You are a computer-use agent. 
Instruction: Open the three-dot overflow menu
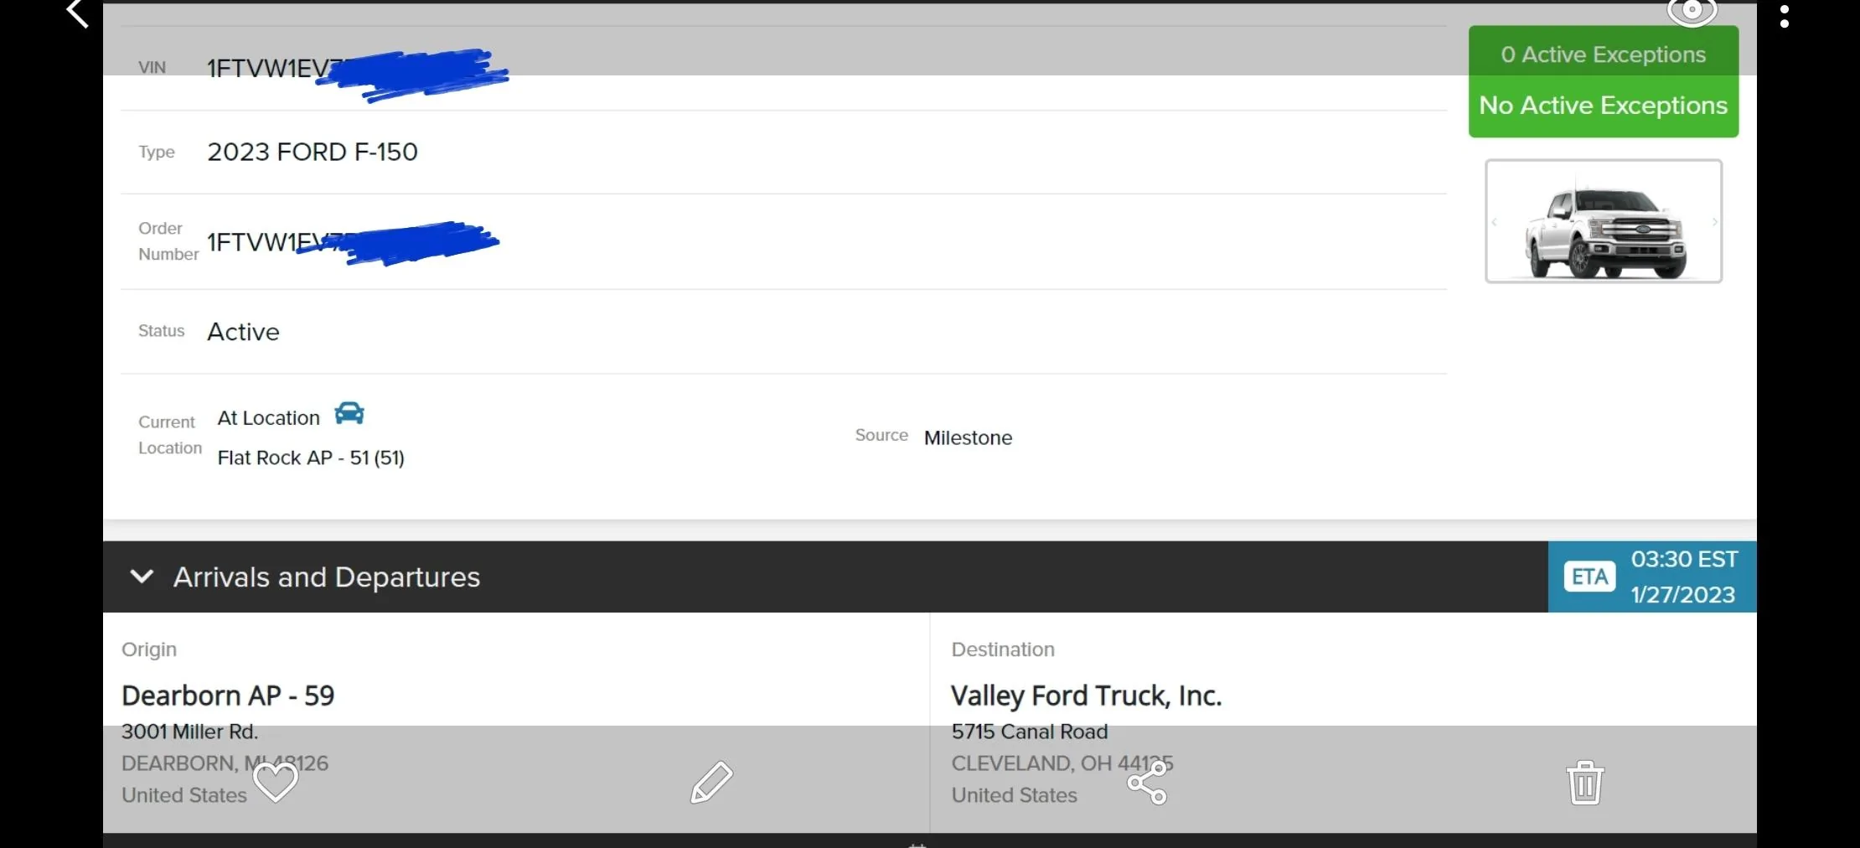pyautogui.click(x=1785, y=17)
